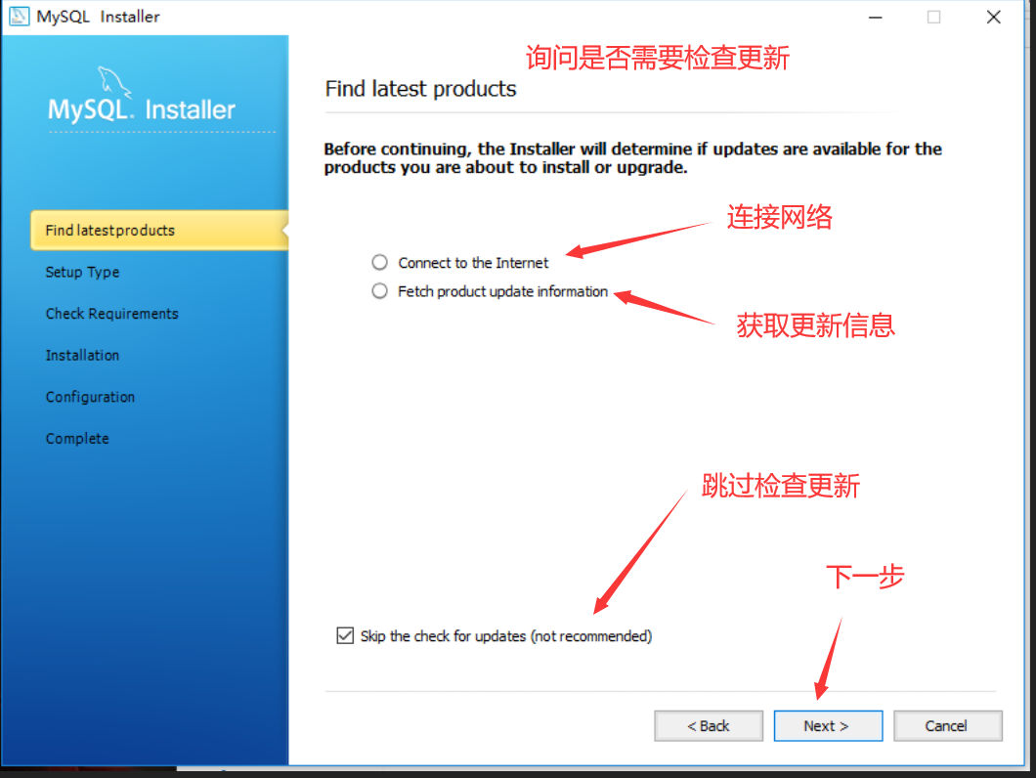Click the Cancel button
The image size is (1036, 778).
point(947,726)
